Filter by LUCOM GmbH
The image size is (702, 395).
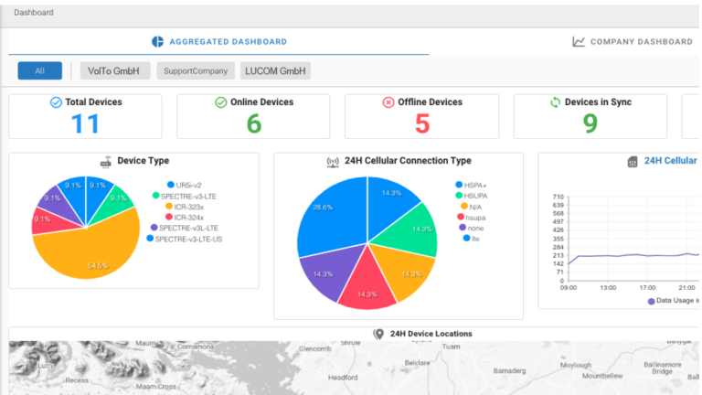point(275,70)
